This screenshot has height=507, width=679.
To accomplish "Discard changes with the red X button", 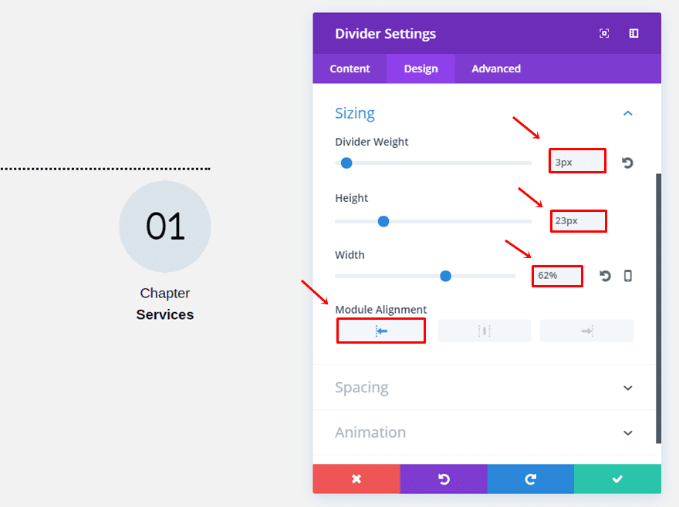I will click(x=356, y=479).
